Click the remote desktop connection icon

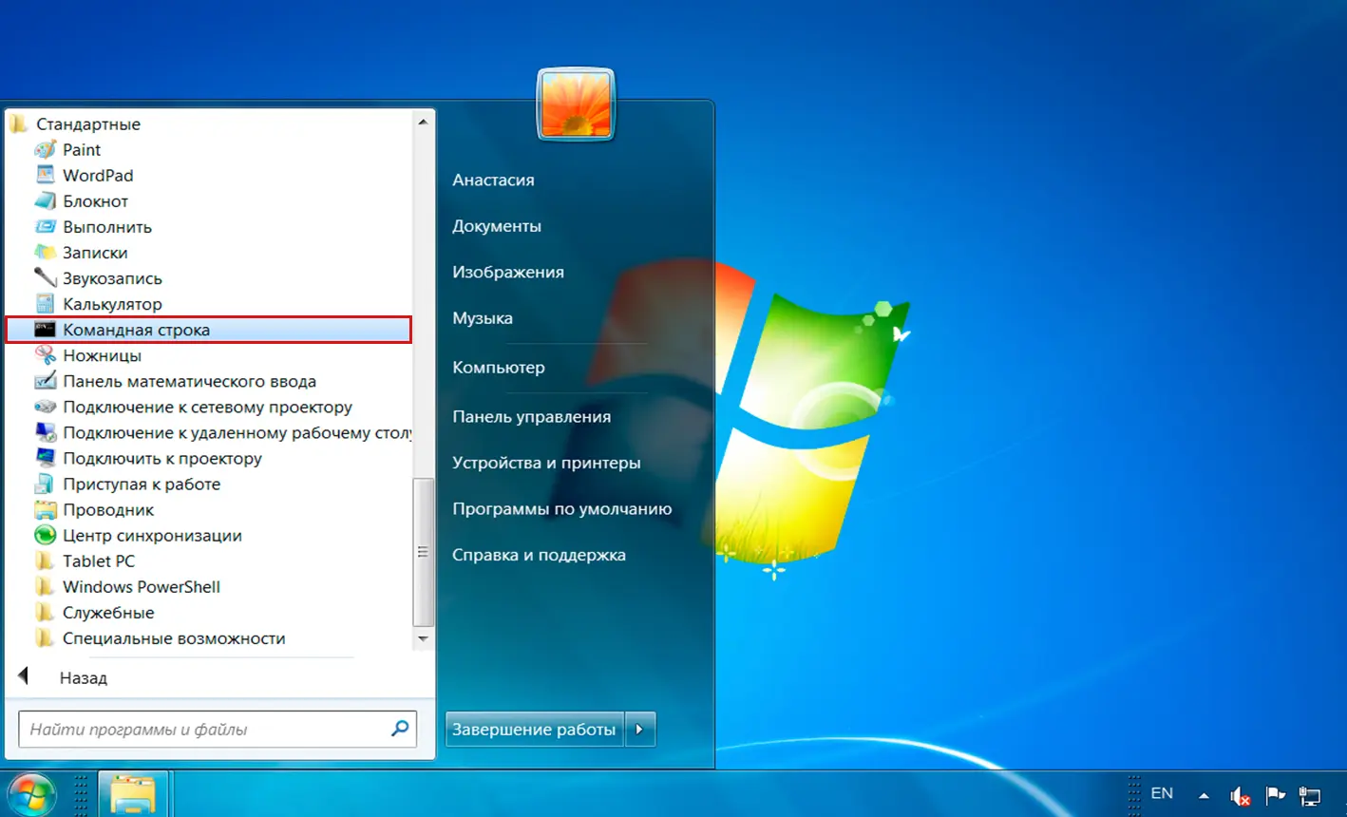tap(46, 432)
